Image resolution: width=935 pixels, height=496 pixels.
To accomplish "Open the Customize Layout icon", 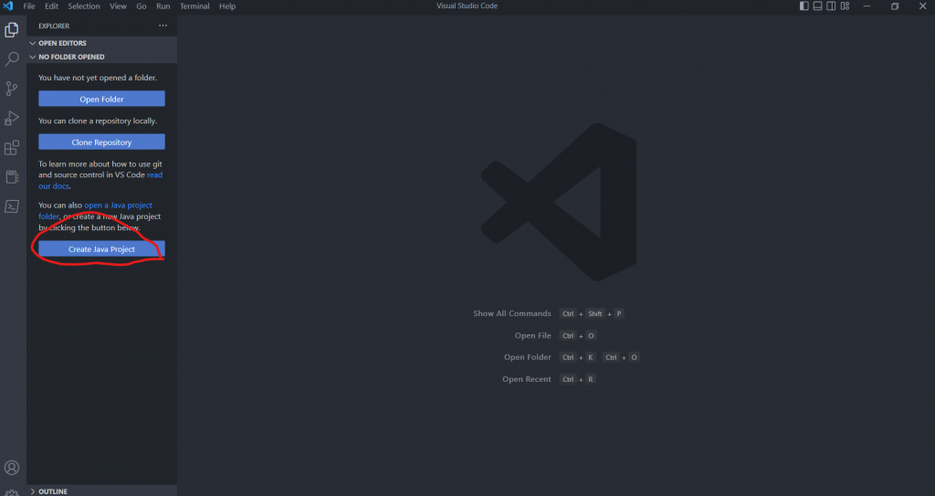I will [845, 6].
